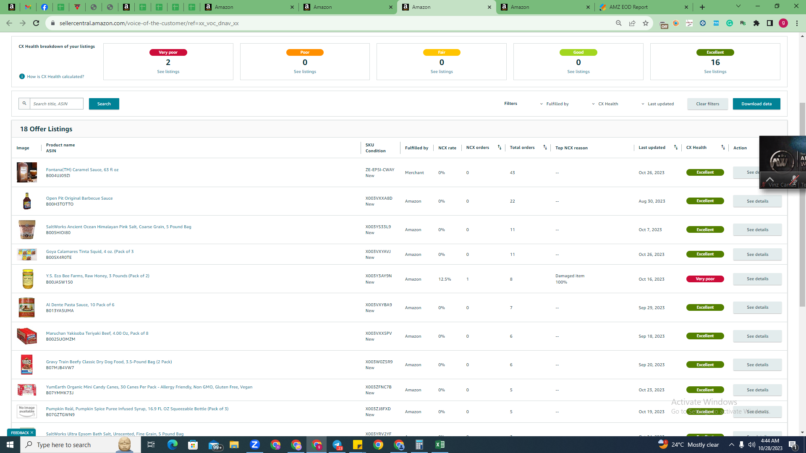Image resolution: width=806 pixels, height=453 pixels.
Task: Open How is CX Health calculated link
Action: (55, 77)
